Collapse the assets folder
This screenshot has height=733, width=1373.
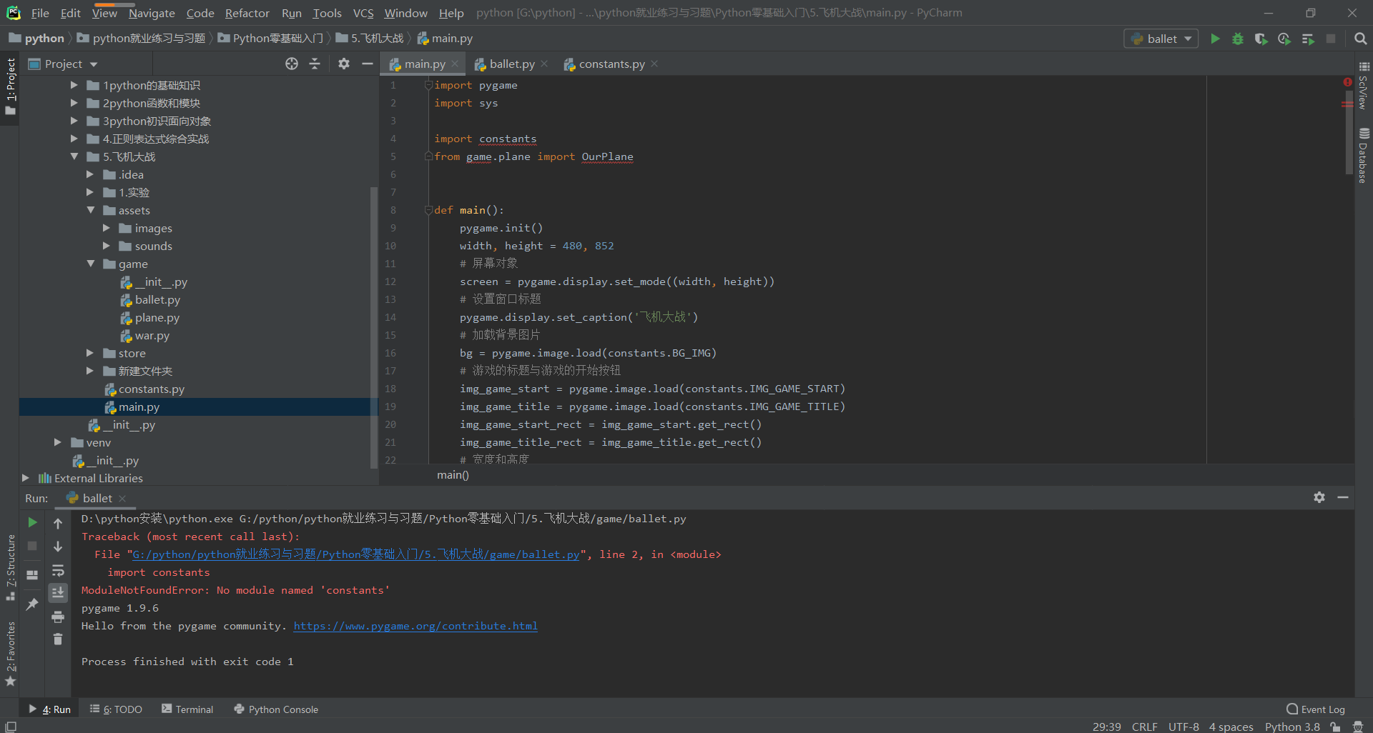(x=91, y=210)
